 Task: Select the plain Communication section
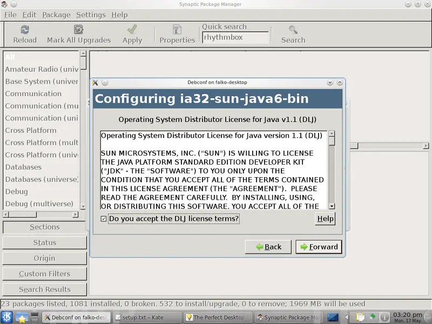coord(41,93)
